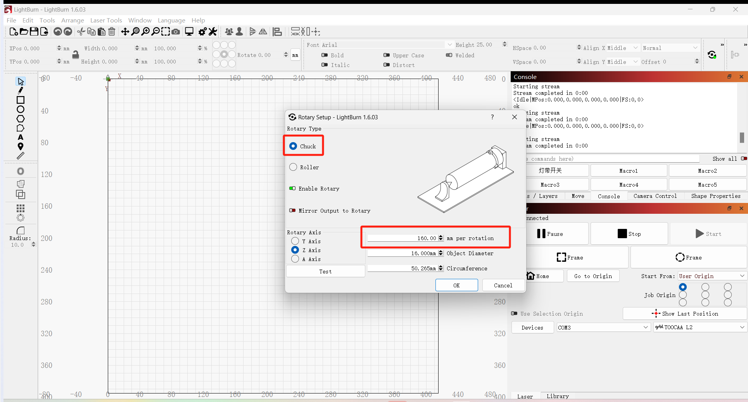Select the Polygon tool
The width and height of the screenshot is (748, 402).
coord(21,119)
